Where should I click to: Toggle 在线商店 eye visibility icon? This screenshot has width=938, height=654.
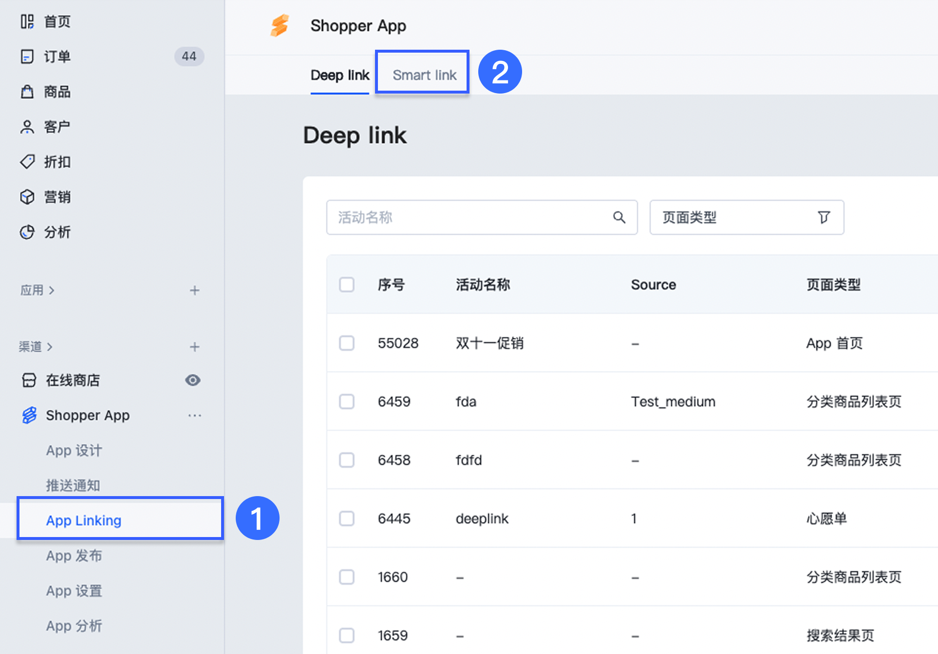tap(193, 380)
